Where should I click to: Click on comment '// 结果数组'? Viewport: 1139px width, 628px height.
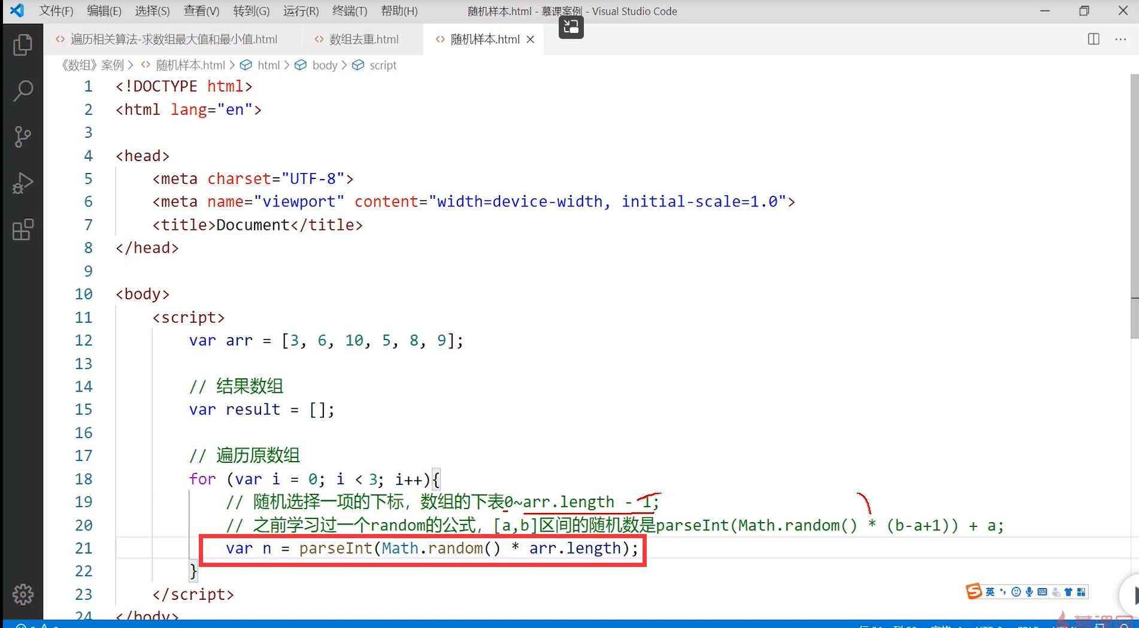[x=236, y=386]
